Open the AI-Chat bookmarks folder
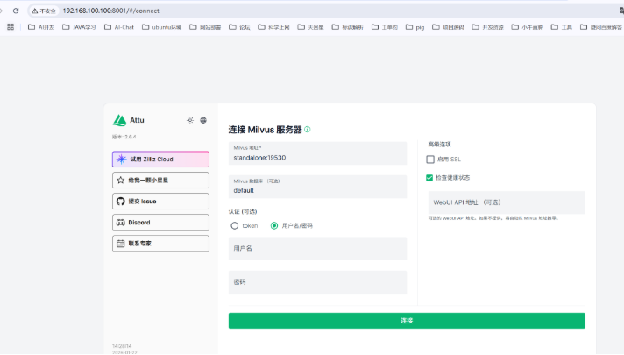The image size is (624, 355). [122, 27]
